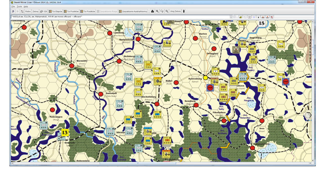Select the 2/56 5-3-3 unit counter
Screen dimensions: 323x180
[x=234, y=81]
